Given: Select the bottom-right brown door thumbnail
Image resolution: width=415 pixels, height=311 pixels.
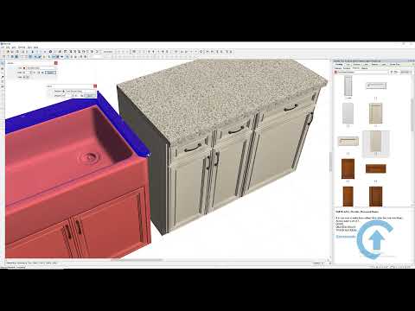Looking at the screenshot, I should tap(376, 196).
